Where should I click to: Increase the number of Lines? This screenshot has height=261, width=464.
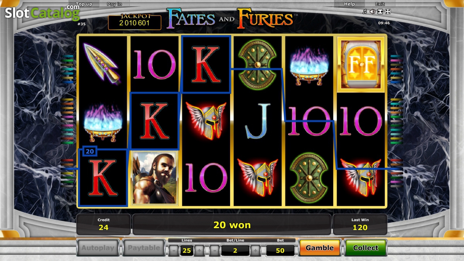(x=199, y=251)
